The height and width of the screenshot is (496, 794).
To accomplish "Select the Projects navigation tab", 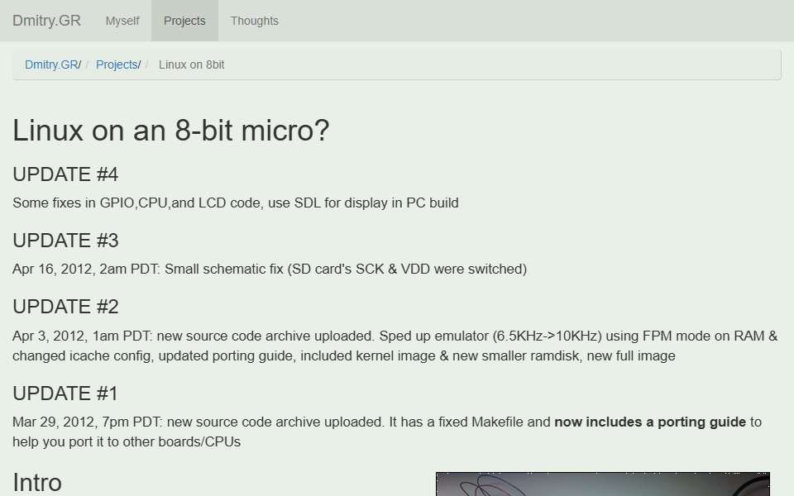I will (x=184, y=21).
